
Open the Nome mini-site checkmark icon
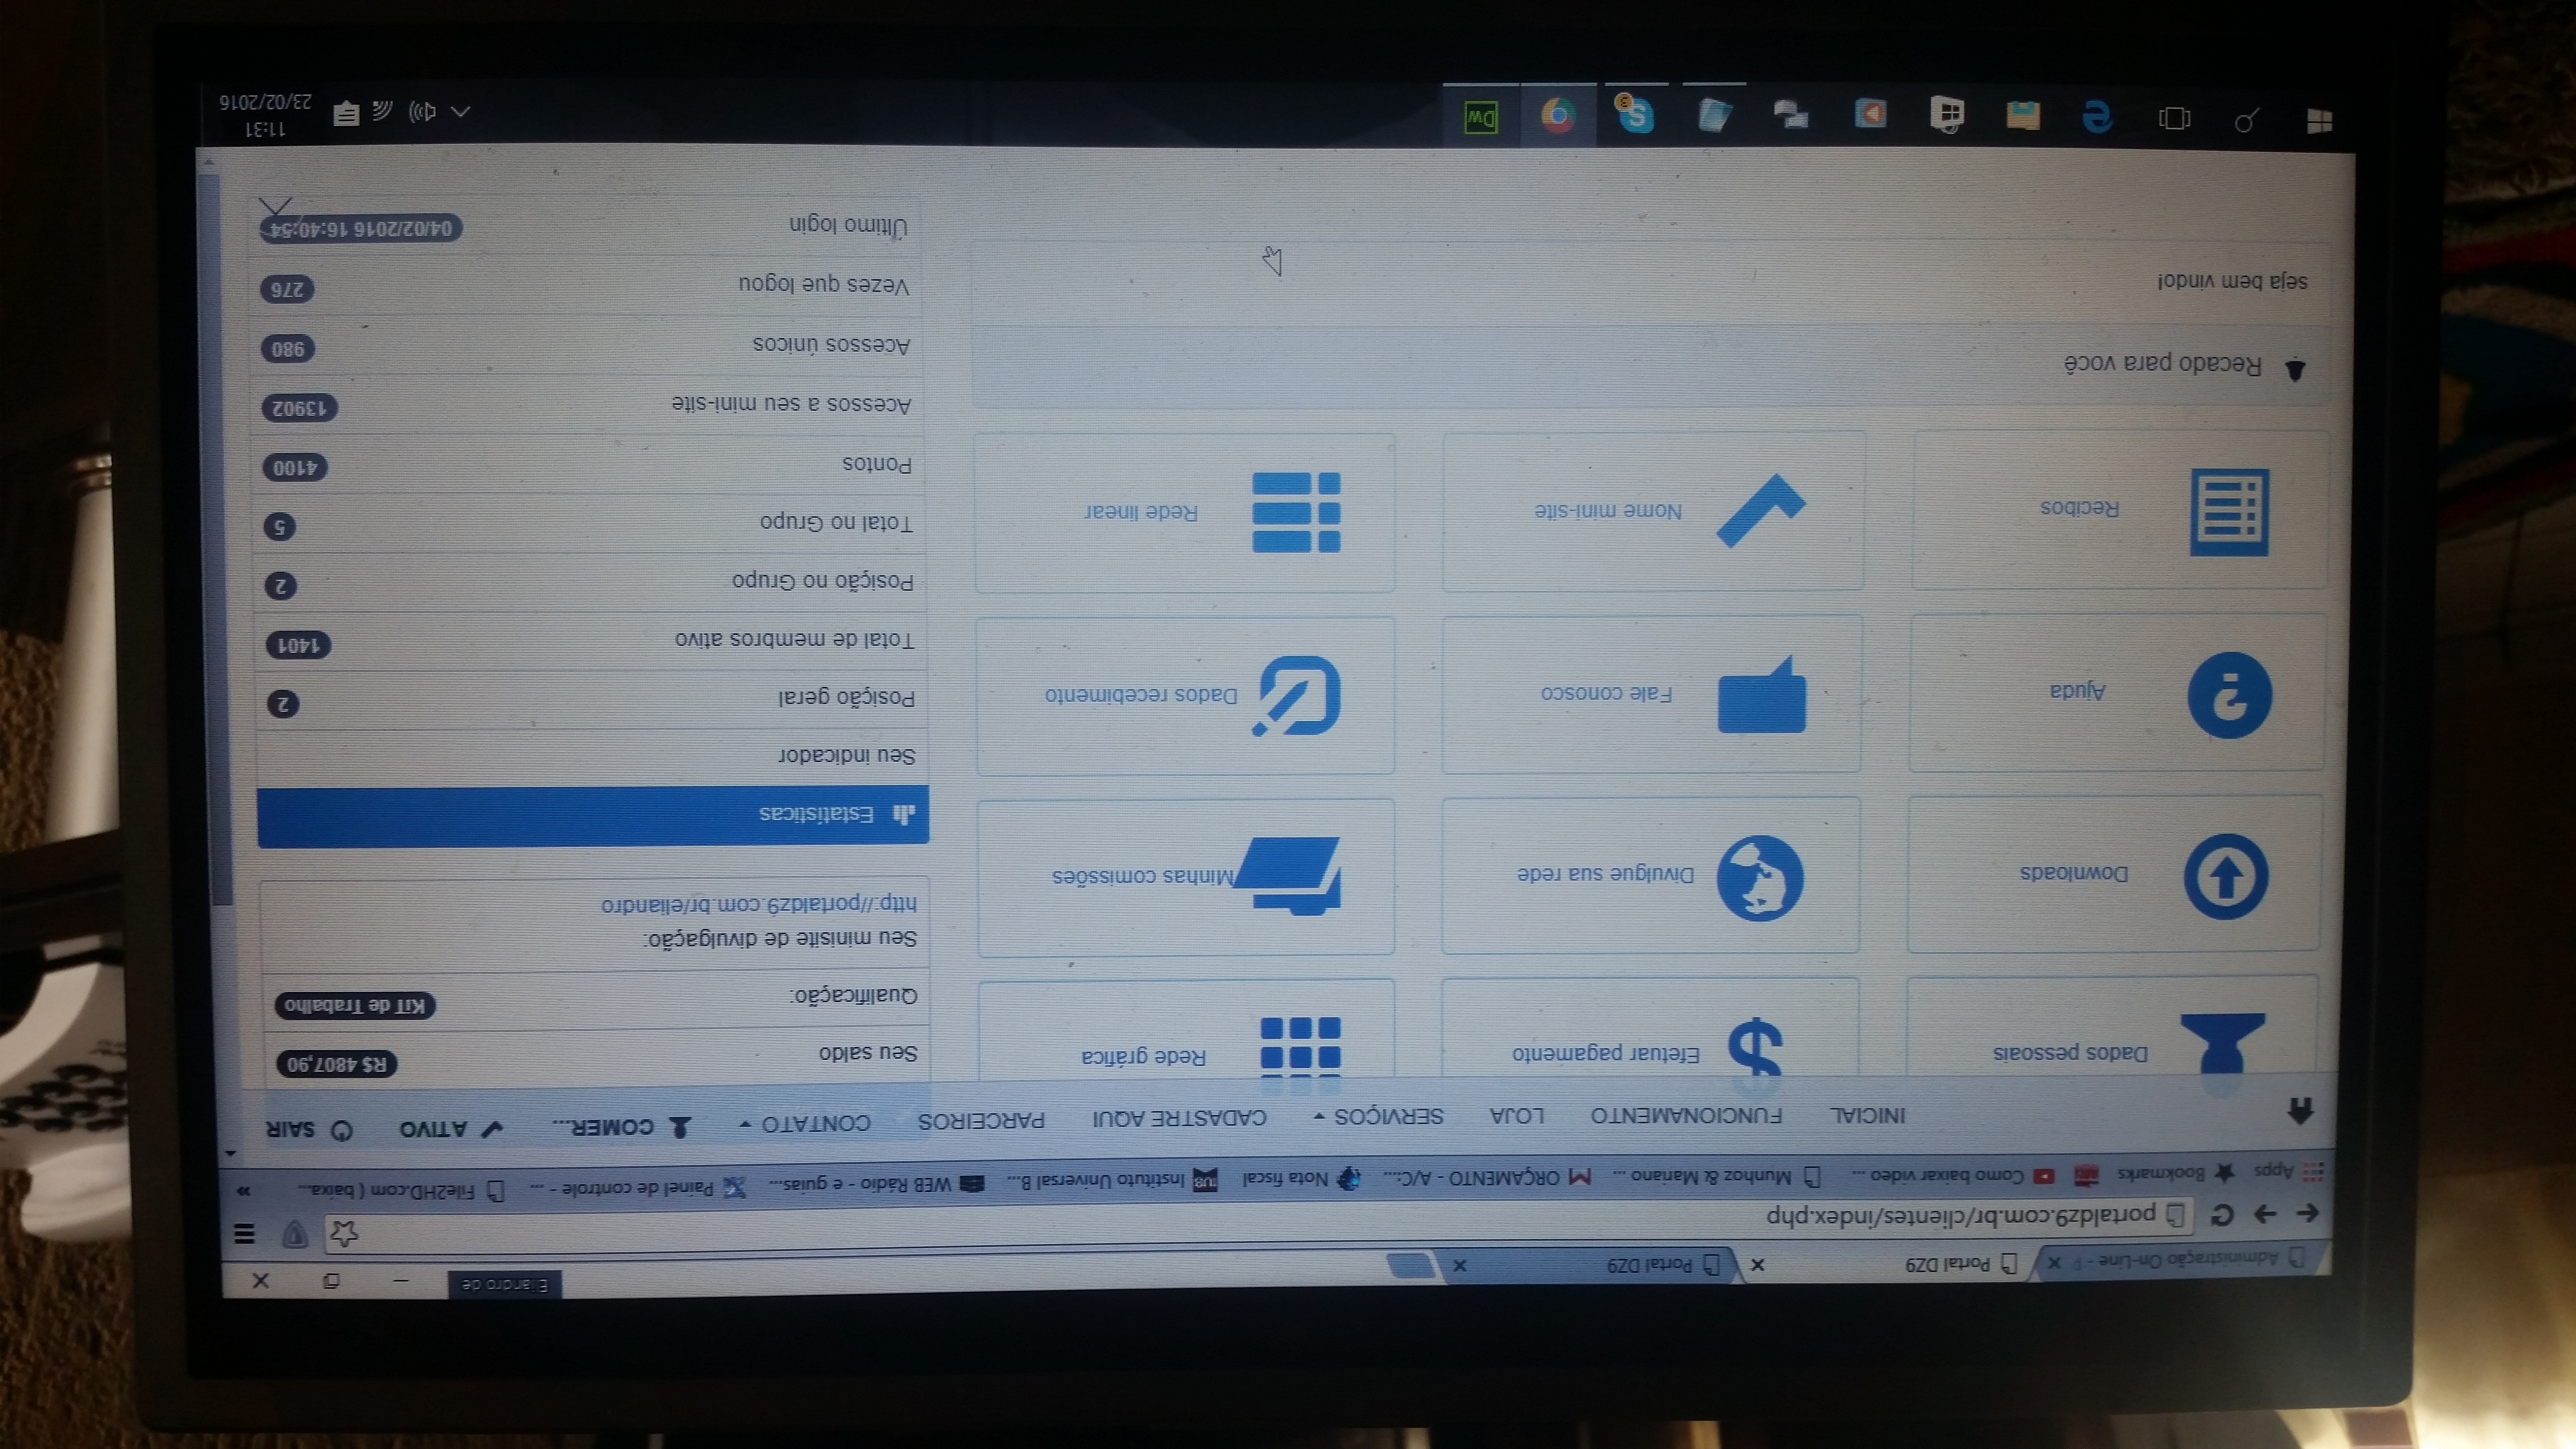pos(1760,510)
